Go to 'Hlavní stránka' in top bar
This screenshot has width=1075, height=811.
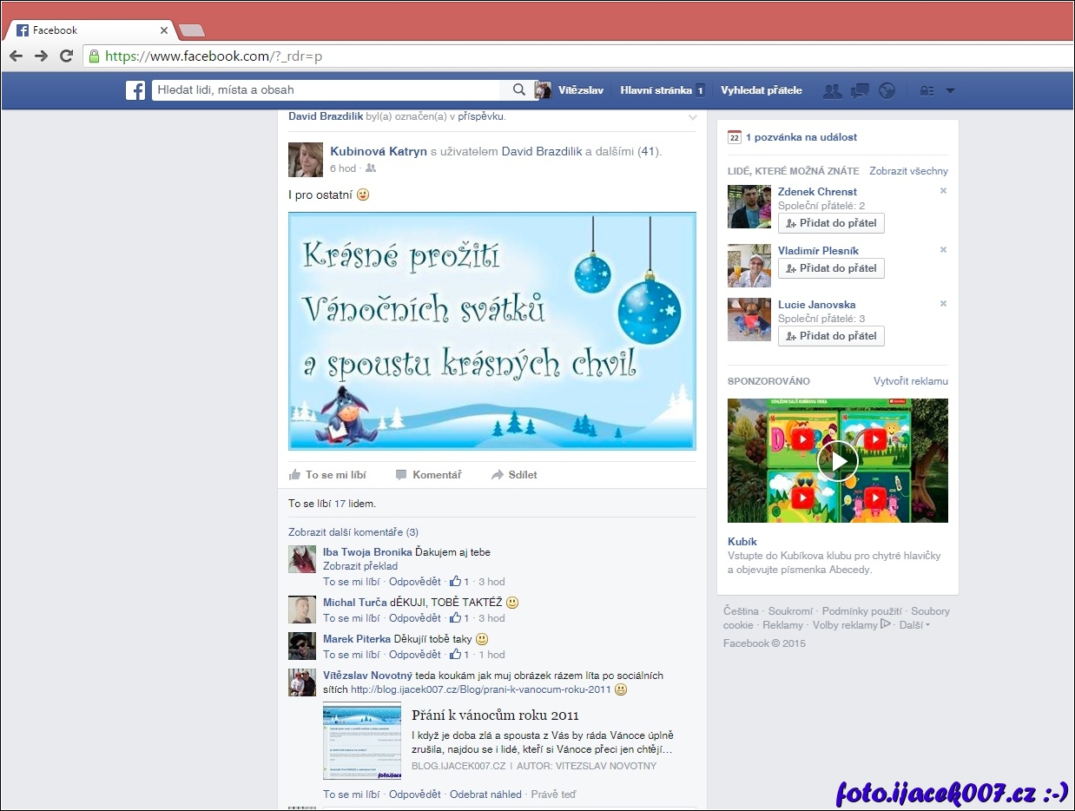tap(656, 90)
